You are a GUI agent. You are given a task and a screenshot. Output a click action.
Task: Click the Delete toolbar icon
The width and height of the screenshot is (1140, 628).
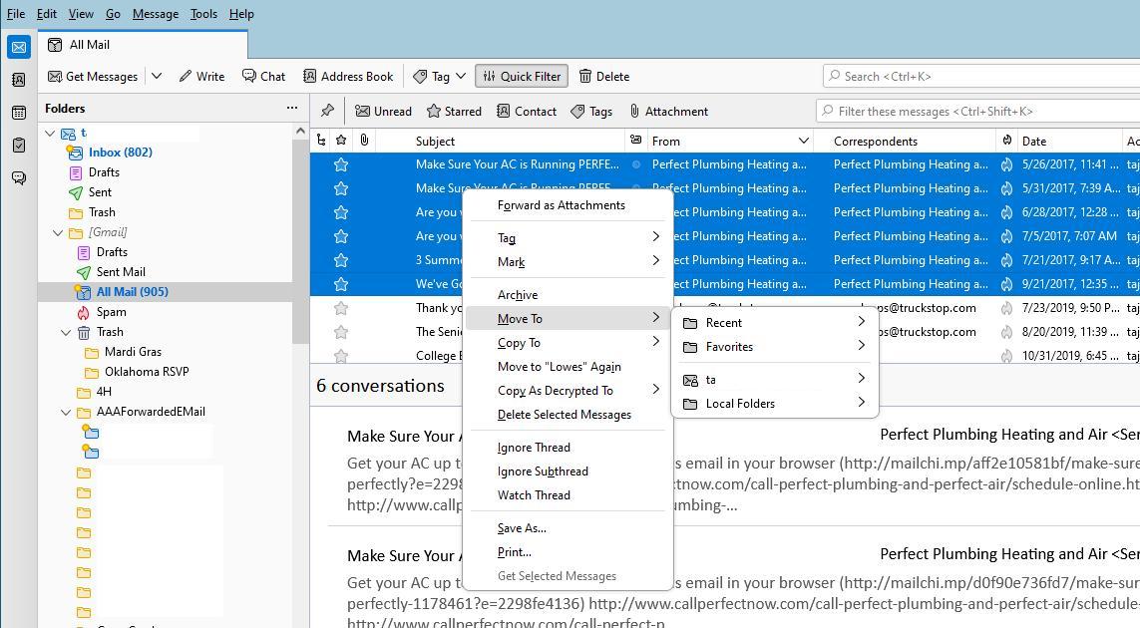(604, 76)
